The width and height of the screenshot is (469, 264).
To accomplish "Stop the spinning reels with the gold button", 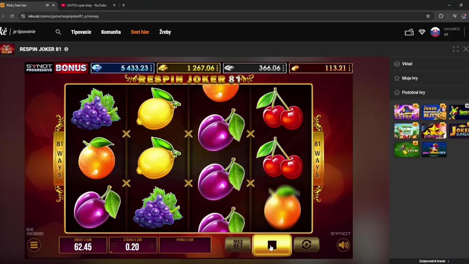I will tap(272, 245).
